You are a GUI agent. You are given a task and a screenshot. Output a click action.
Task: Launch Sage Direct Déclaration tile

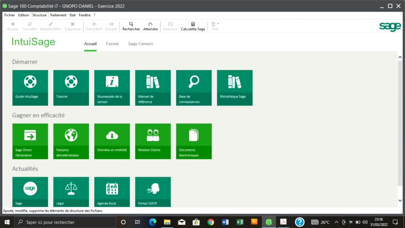(30, 141)
